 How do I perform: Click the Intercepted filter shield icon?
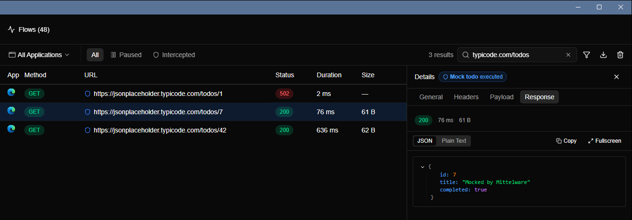click(156, 55)
